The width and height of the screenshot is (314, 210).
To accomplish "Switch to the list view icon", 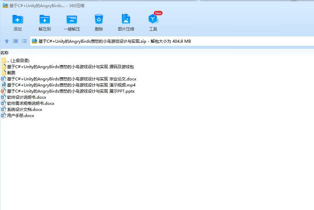I will [x=24, y=41].
